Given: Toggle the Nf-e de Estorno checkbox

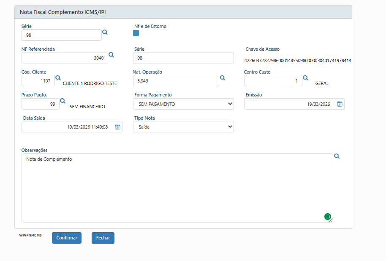Looking at the screenshot, I should tap(136, 33).
